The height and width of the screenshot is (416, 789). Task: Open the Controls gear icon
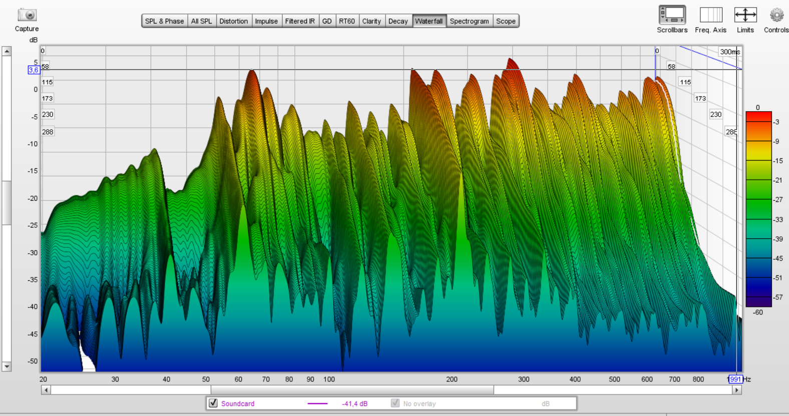click(x=776, y=15)
